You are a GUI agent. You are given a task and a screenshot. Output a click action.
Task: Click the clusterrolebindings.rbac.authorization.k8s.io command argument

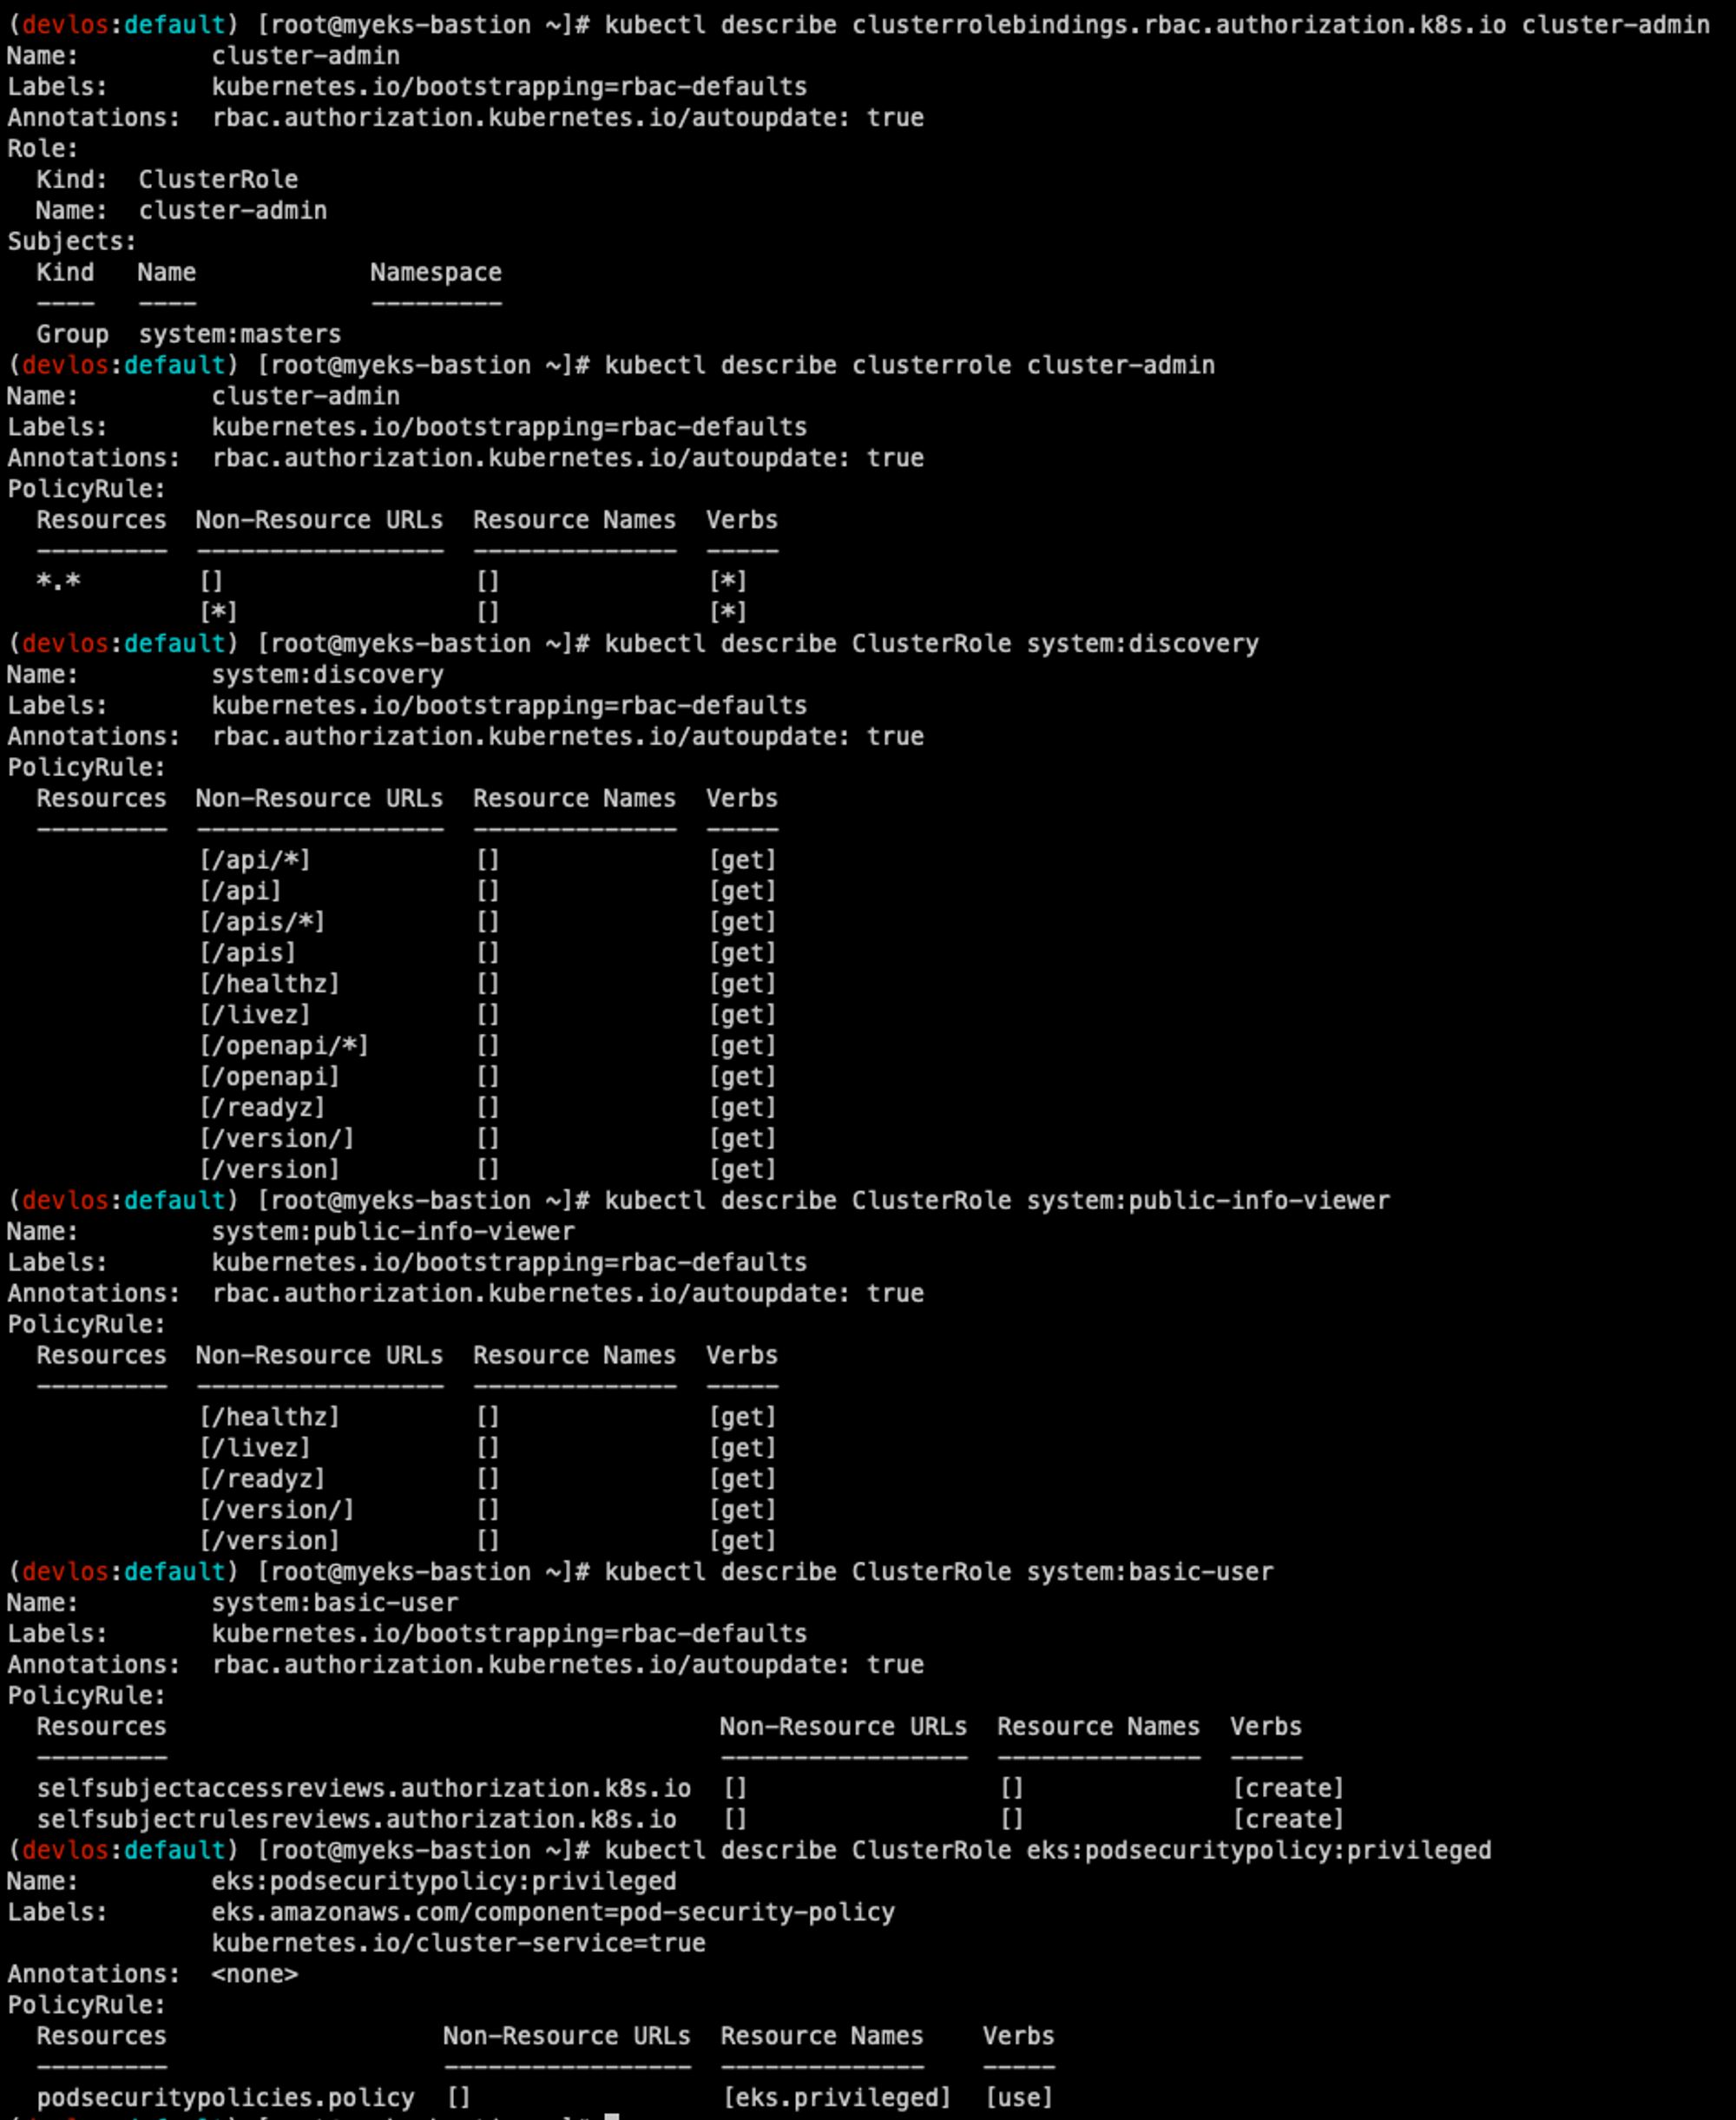(1178, 25)
